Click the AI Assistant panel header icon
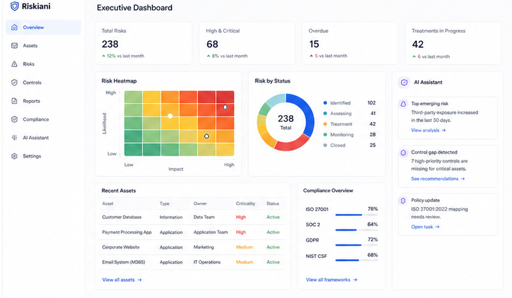This screenshot has height=298, width=512. pyautogui.click(x=404, y=83)
